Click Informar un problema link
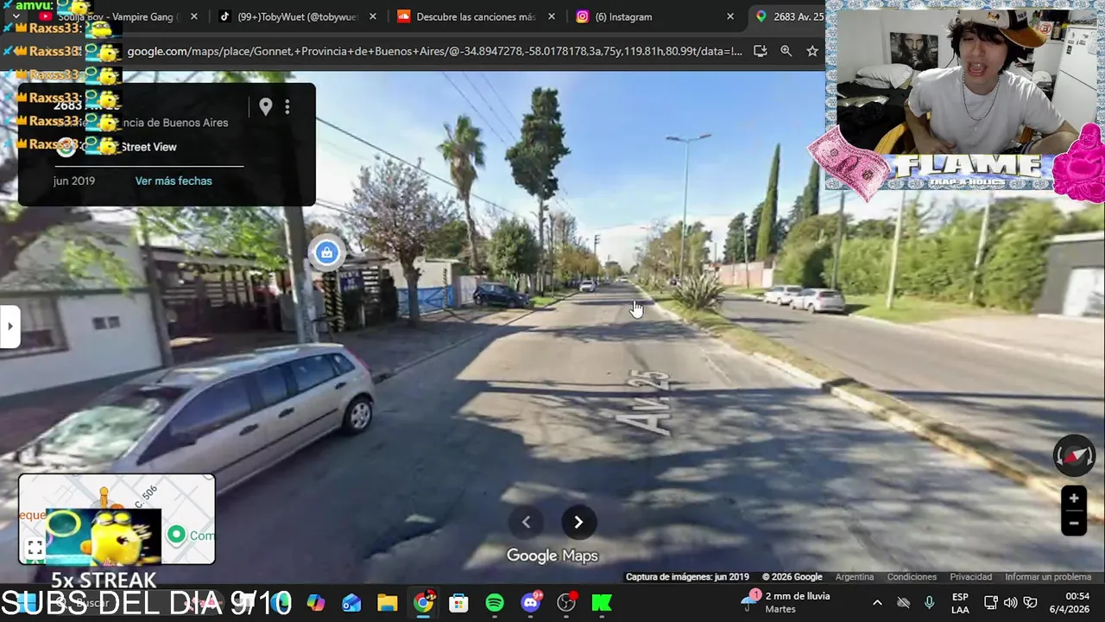This screenshot has width=1105, height=622. pos(1048,577)
